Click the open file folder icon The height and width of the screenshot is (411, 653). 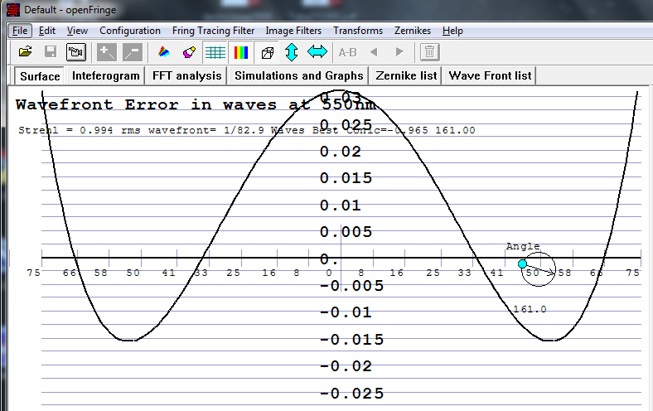coord(26,52)
